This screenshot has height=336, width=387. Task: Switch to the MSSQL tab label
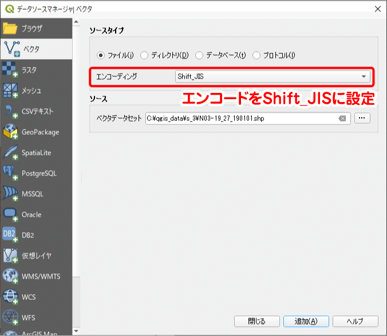pyautogui.click(x=33, y=194)
